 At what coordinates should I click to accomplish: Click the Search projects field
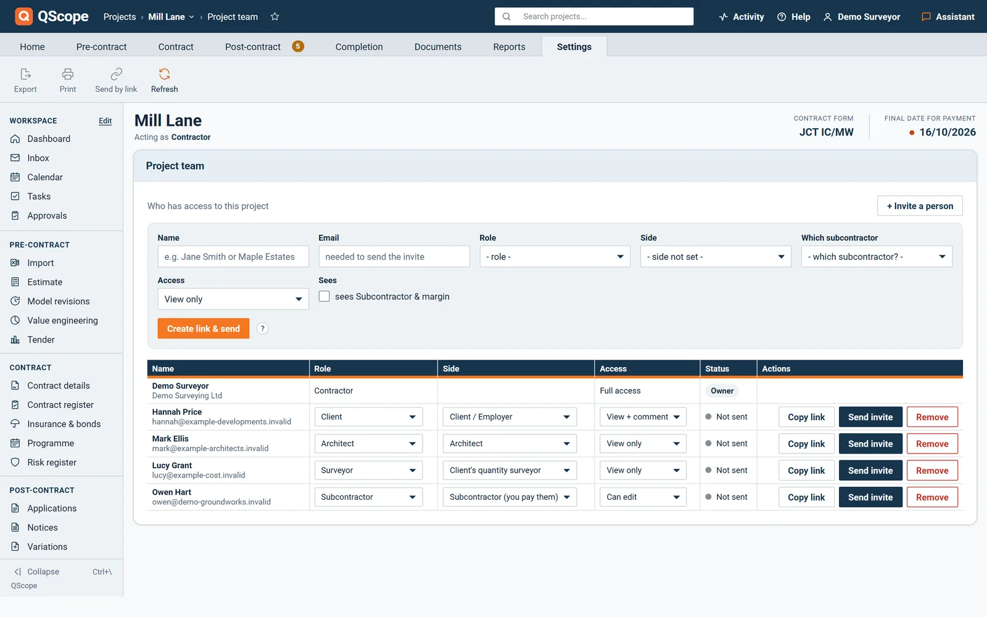tap(594, 17)
